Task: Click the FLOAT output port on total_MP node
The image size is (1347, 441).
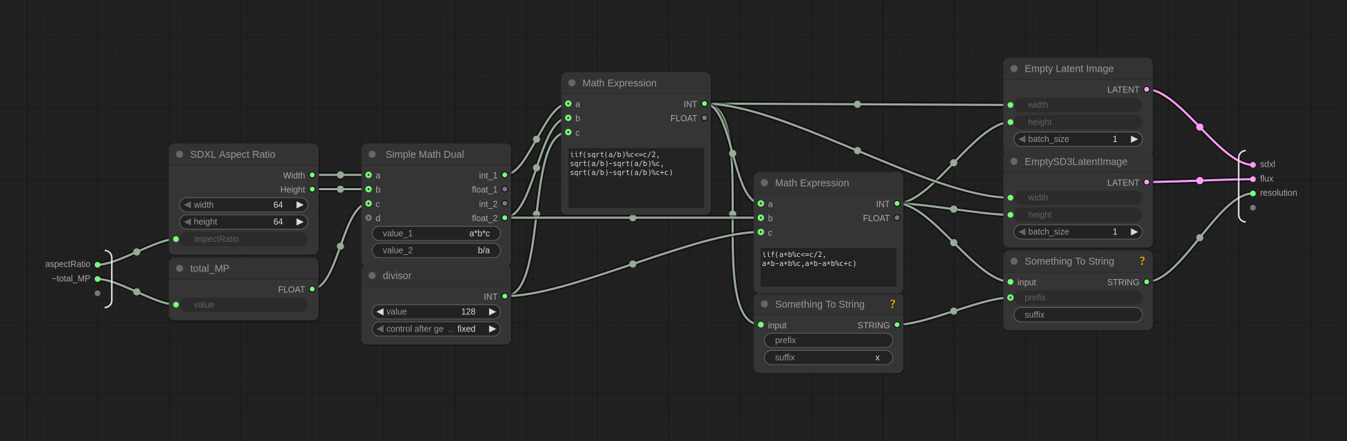Action: coord(312,289)
